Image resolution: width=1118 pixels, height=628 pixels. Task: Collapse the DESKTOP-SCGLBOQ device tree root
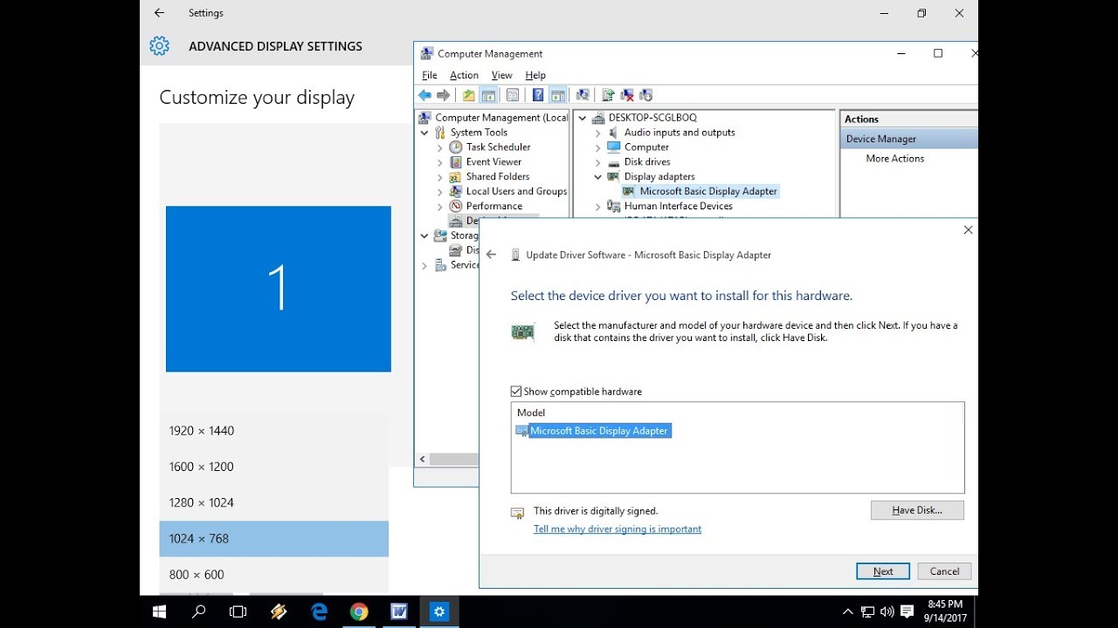click(583, 118)
